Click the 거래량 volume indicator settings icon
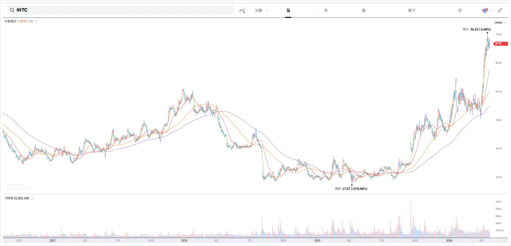 [x=32, y=198]
